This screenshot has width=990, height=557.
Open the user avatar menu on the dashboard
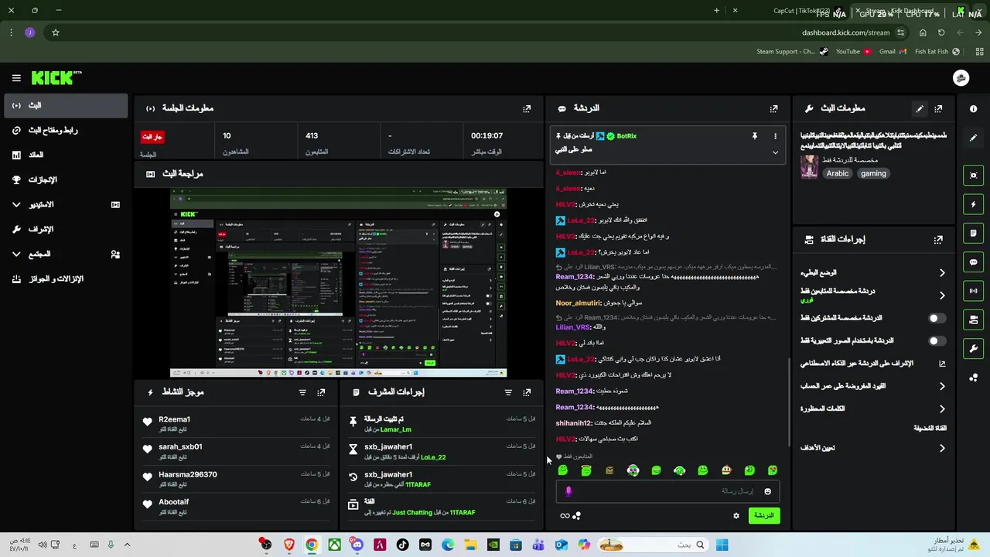[961, 77]
